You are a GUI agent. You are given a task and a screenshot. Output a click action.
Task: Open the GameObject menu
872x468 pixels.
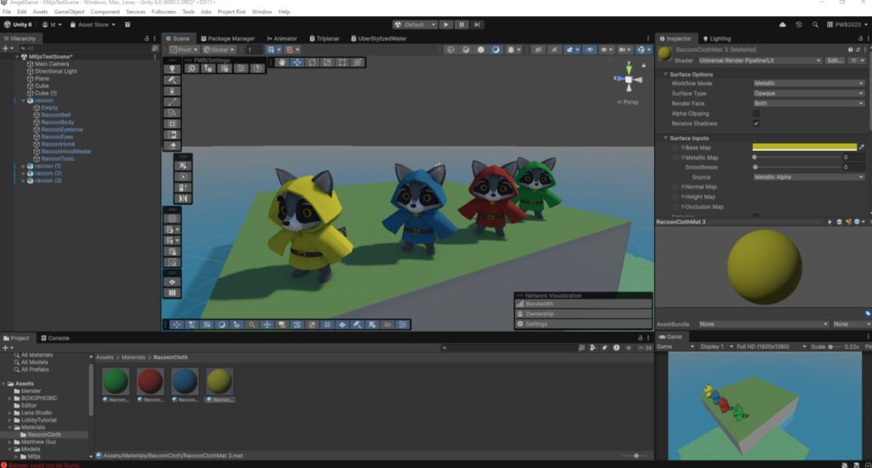[68, 12]
